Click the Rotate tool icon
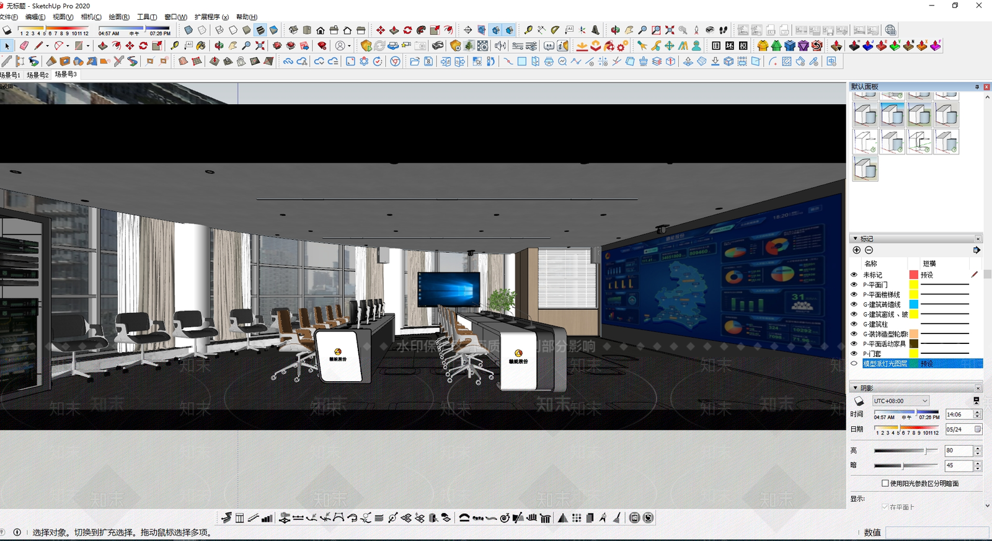Screen dimensions: 992x541 (x=143, y=45)
